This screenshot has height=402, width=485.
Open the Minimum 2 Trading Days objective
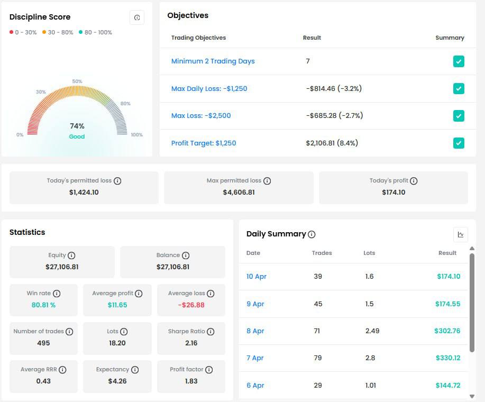pos(213,61)
